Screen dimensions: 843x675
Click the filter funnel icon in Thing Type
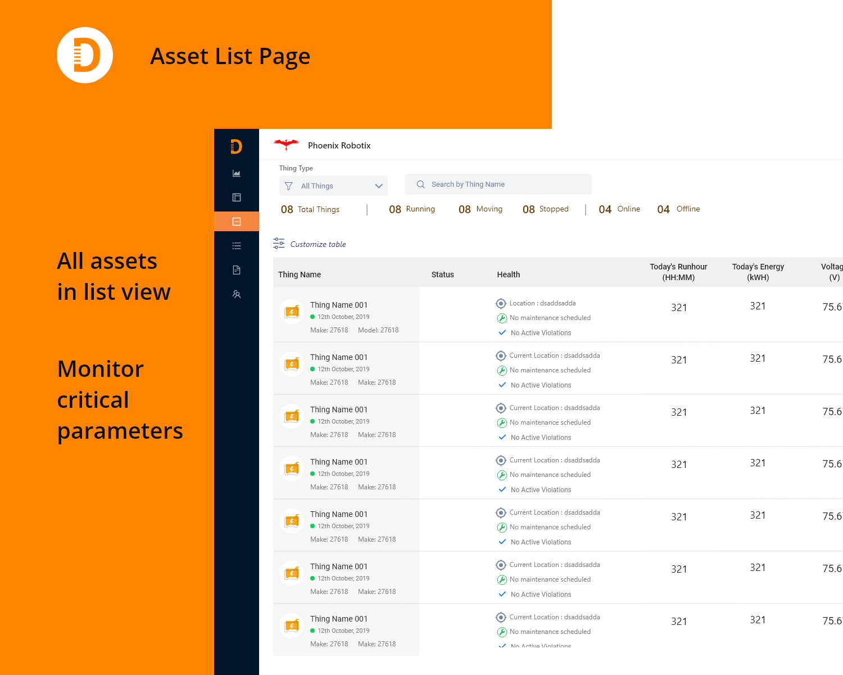tap(288, 186)
